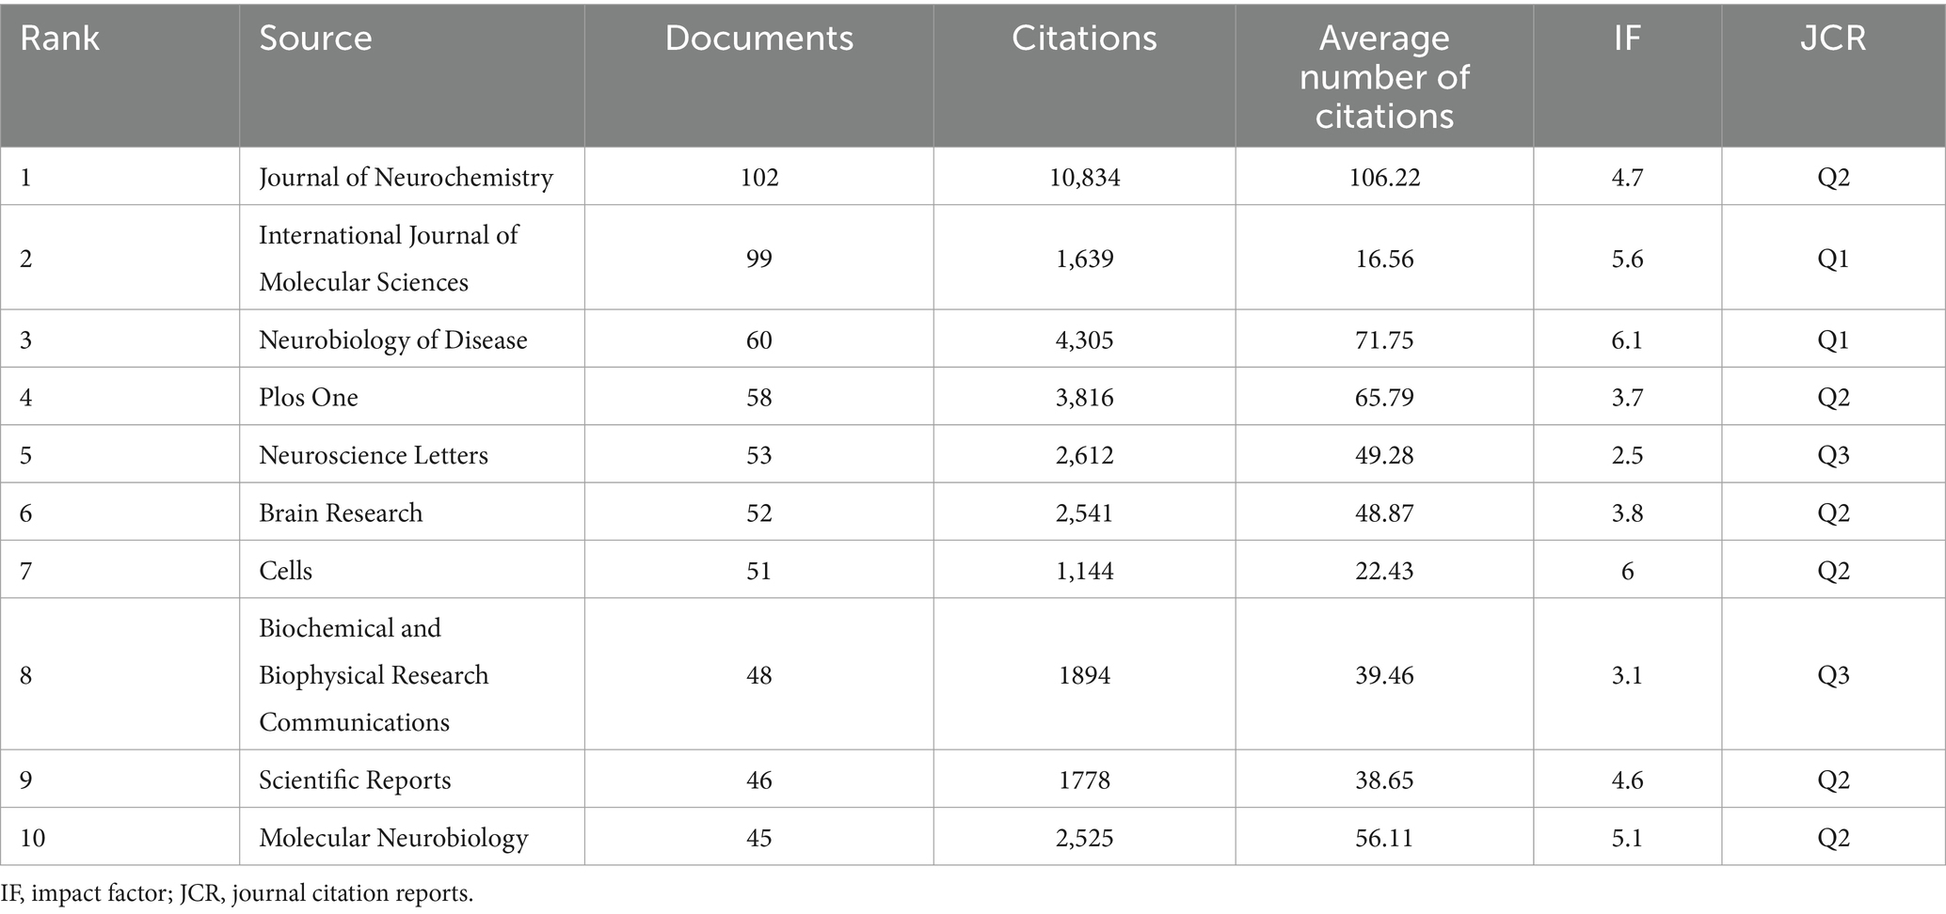Click the Average number of citations header
1946x914 pixels.
(1384, 77)
